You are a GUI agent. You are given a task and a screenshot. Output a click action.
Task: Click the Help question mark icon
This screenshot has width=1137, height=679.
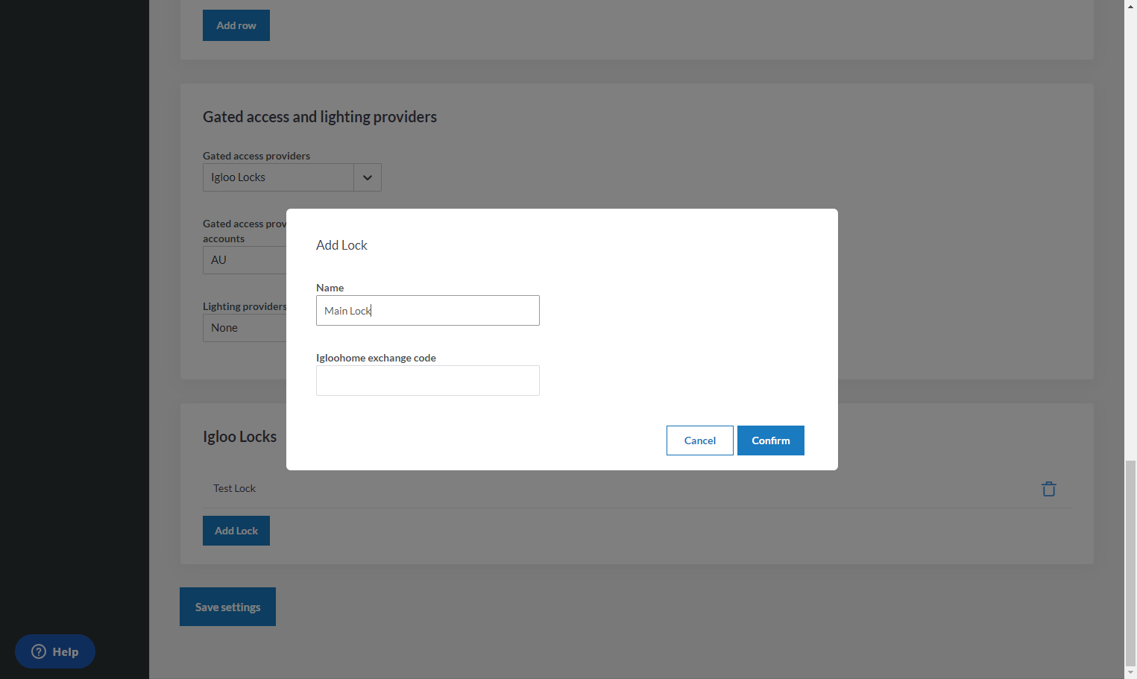[39, 651]
